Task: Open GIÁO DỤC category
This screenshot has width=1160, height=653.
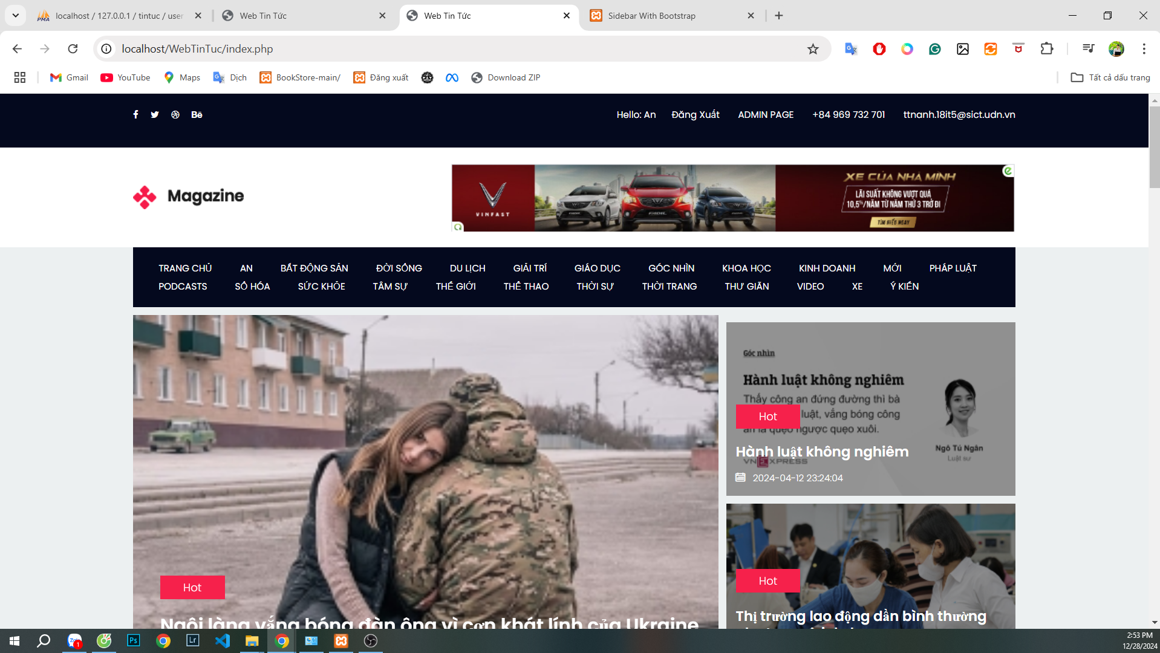Action: click(x=597, y=268)
